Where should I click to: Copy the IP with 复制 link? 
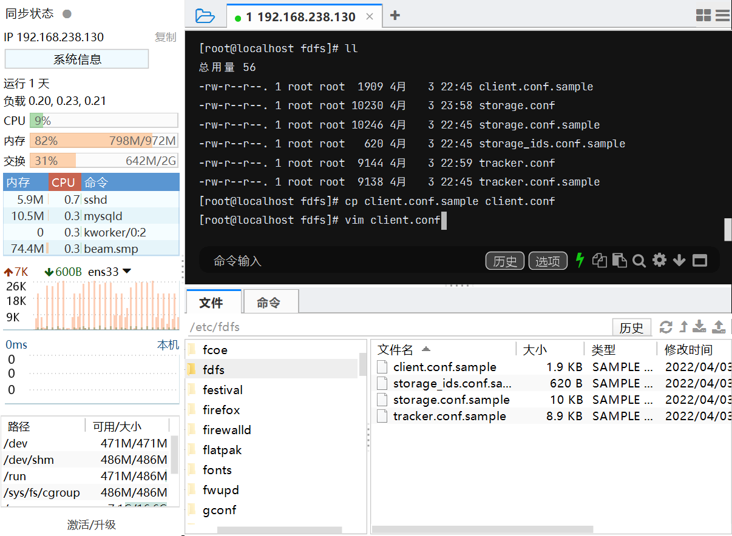click(165, 37)
